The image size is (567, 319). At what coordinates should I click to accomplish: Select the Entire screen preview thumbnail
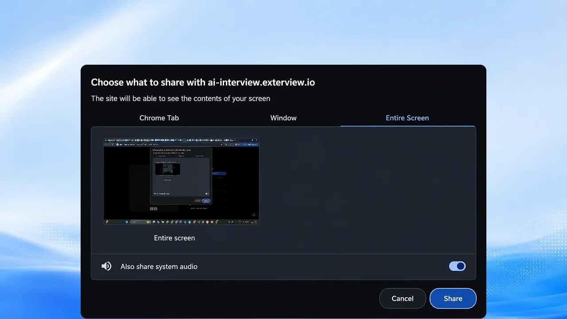pyautogui.click(x=181, y=182)
